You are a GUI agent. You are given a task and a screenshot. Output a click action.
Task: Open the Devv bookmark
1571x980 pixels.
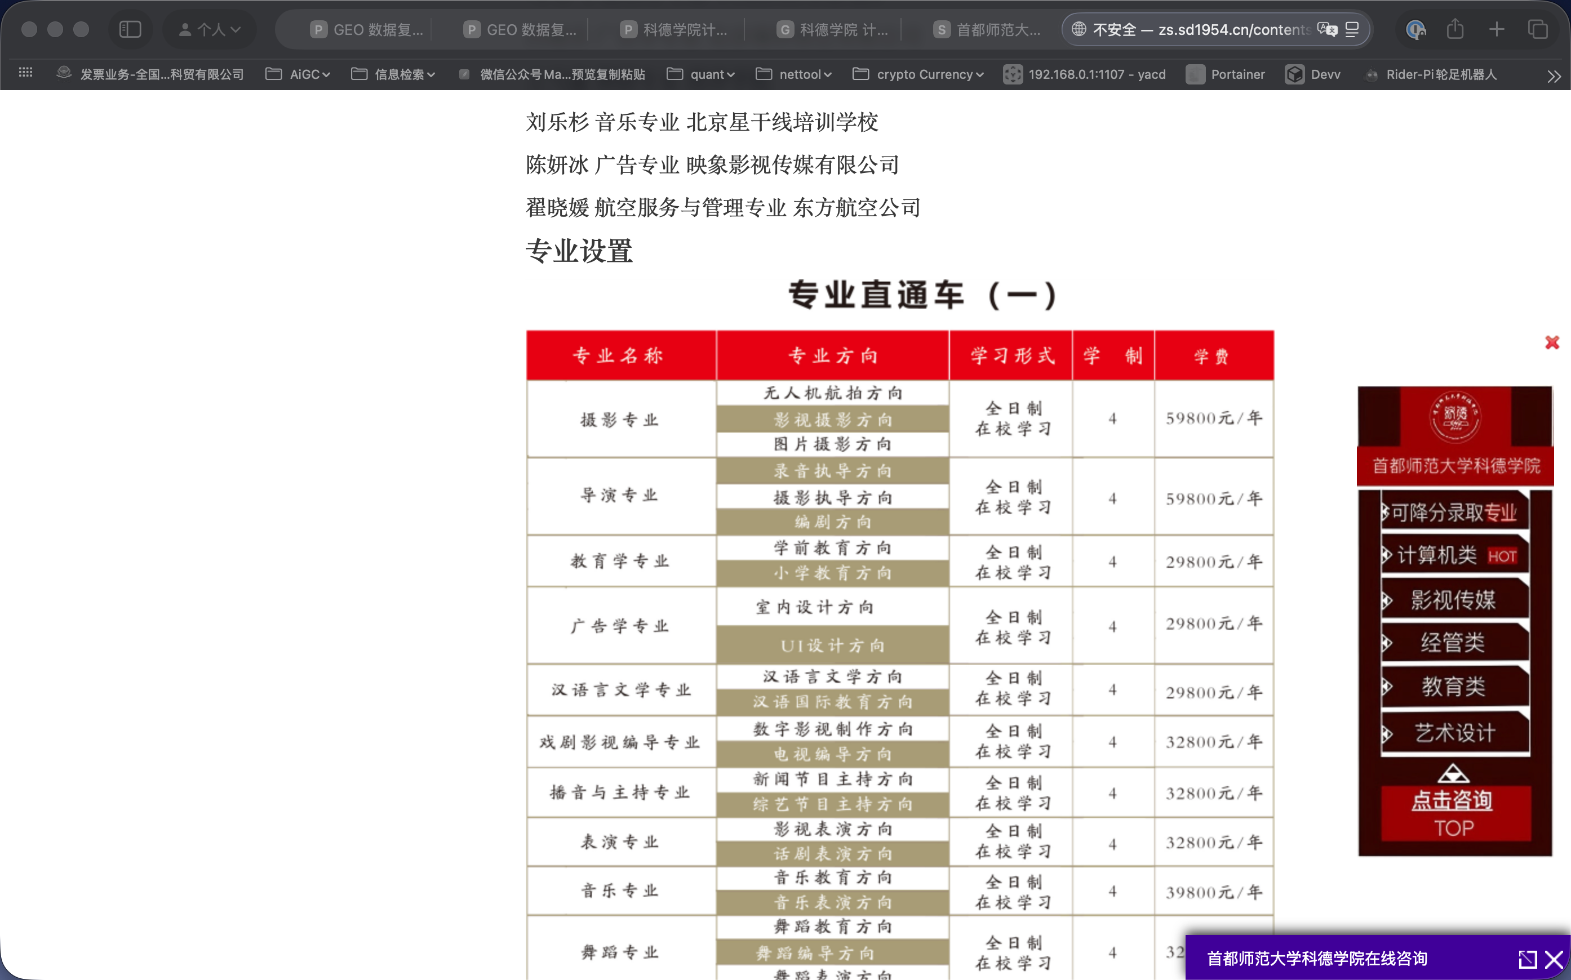pyautogui.click(x=1313, y=74)
